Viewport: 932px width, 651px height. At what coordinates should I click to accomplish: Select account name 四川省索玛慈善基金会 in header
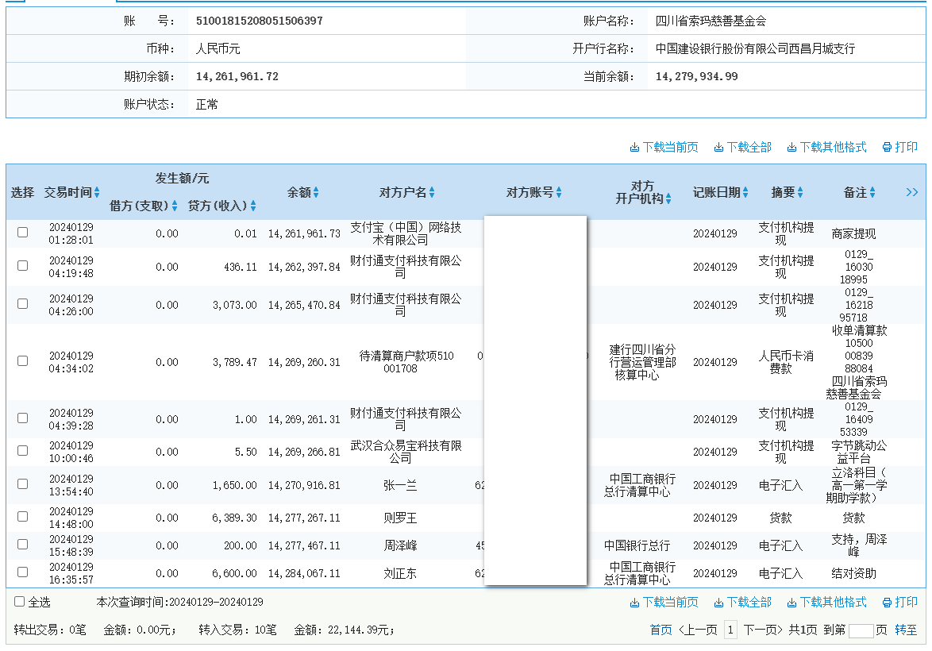[711, 21]
